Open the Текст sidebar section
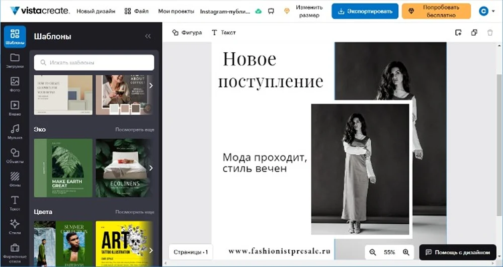 tap(15, 203)
